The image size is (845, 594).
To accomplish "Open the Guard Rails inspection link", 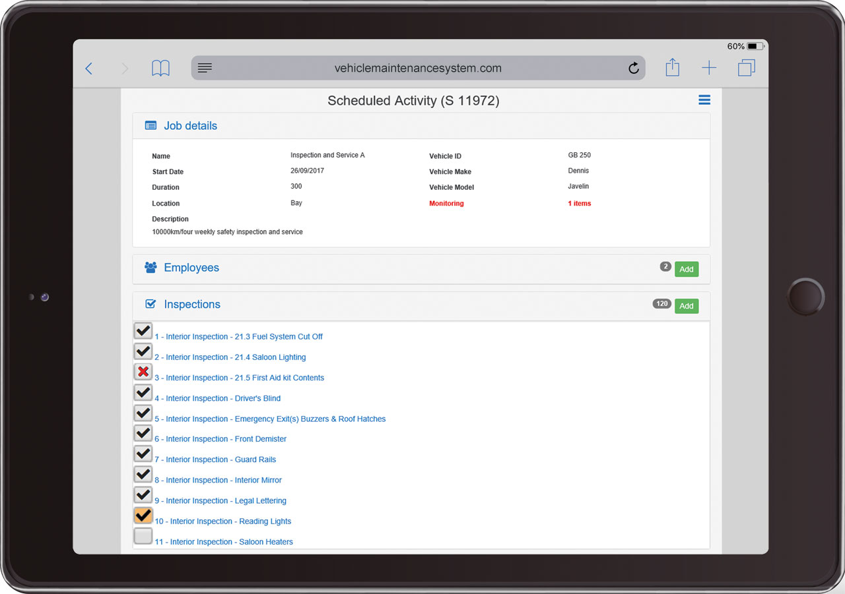I will pos(215,460).
